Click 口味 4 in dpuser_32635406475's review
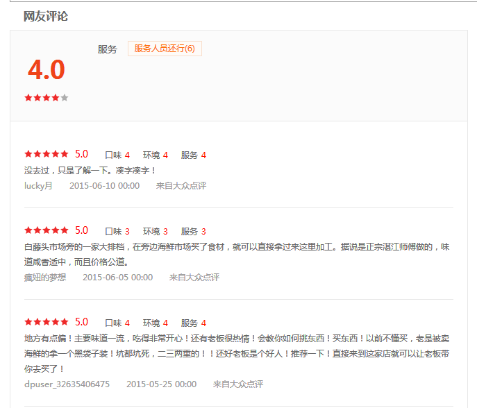This screenshot has height=408, width=477. (x=117, y=323)
